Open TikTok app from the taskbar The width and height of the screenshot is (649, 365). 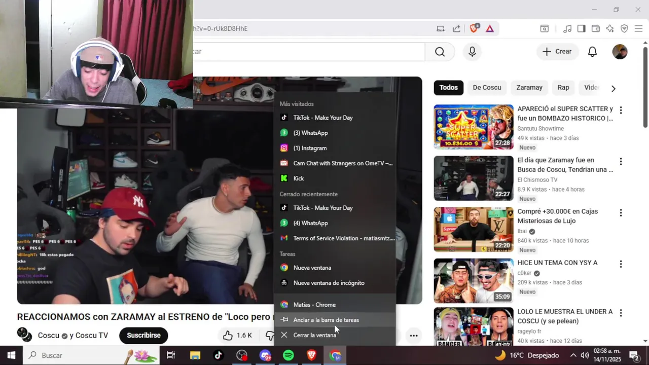[x=218, y=355]
